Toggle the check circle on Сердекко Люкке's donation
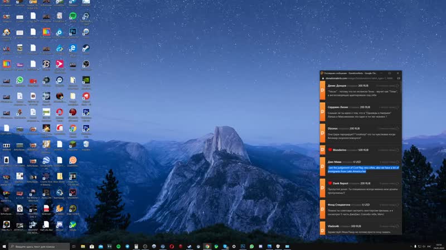 click(x=397, y=107)
